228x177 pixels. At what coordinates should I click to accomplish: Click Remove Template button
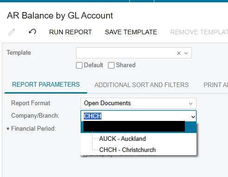pyautogui.click(x=199, y=32)
